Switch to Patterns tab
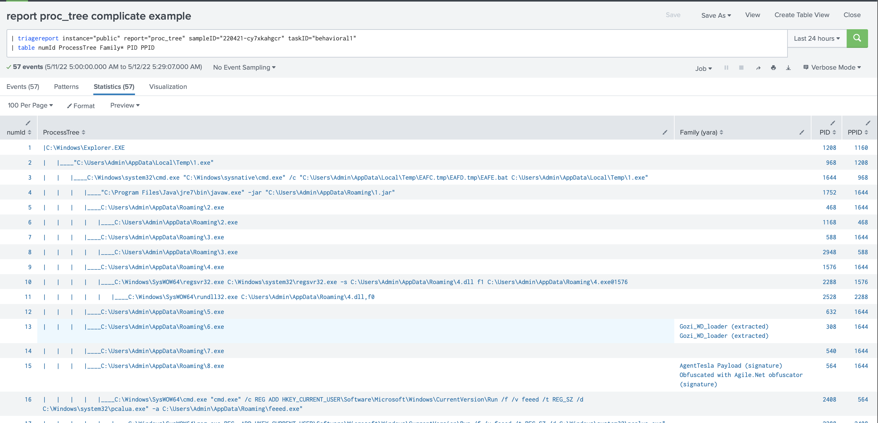 [66, 86]
